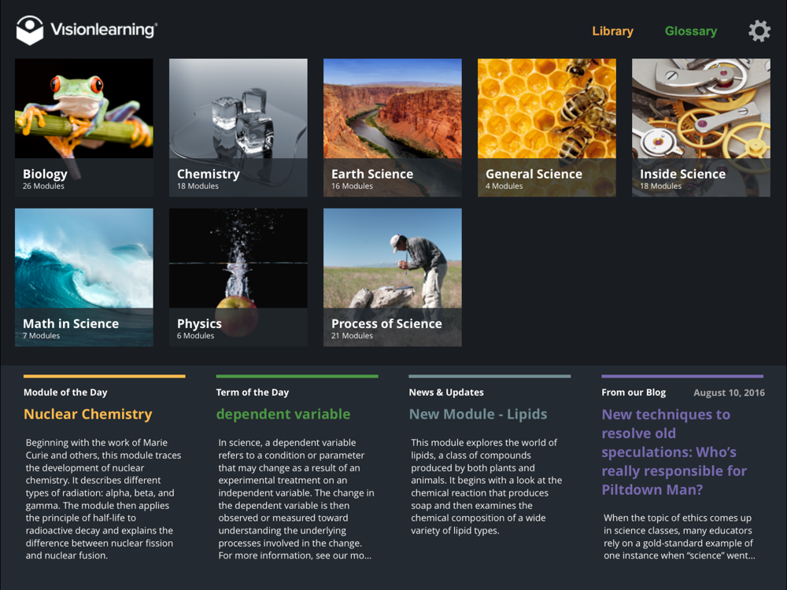Click the Term of the Day heading
This screenshot has height=590, width=787.
[253, 393]
